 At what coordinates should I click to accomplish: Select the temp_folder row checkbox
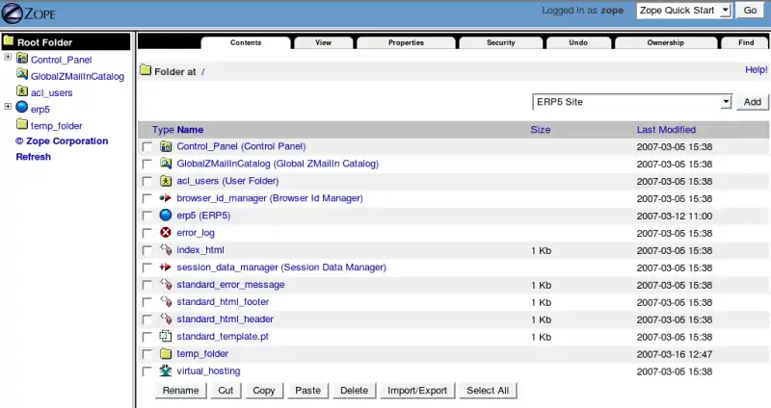tap(147, 355)
